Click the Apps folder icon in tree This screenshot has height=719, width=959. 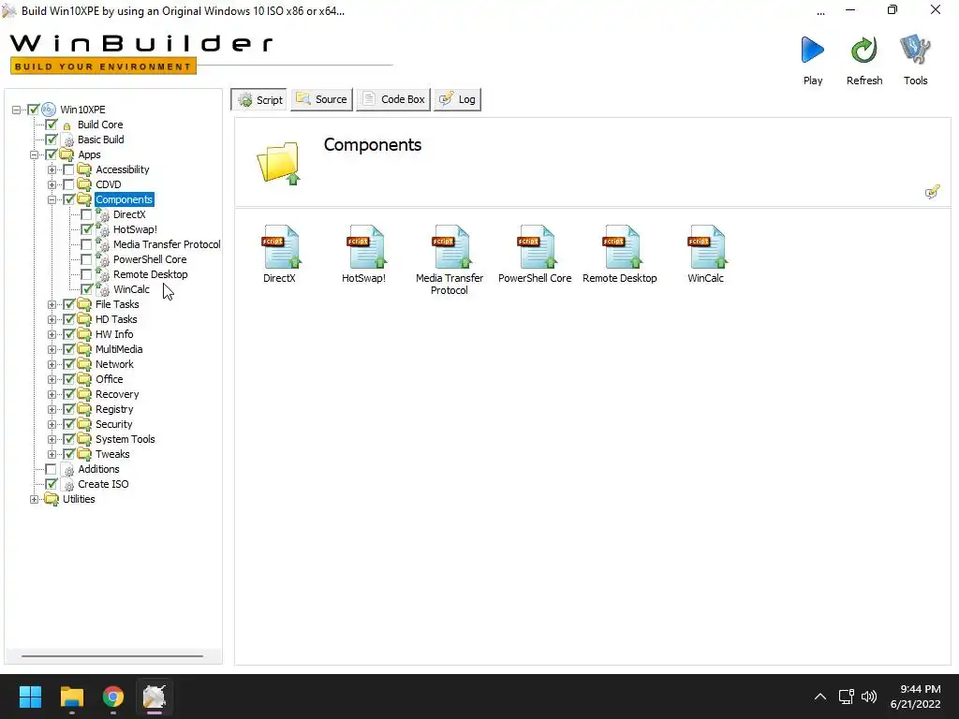[x=66, y=154]
